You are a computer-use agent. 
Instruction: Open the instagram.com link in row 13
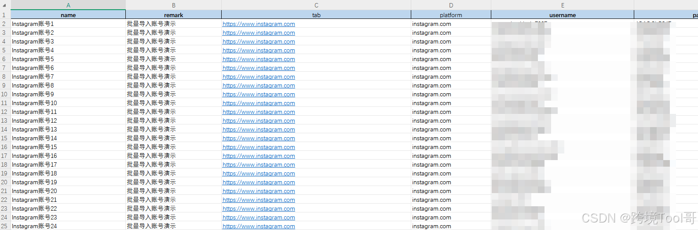click(x=259, y=121)
